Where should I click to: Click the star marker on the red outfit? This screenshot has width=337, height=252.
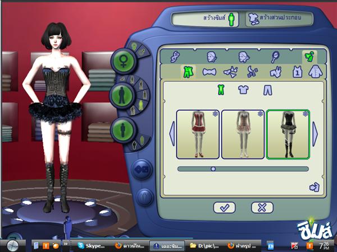215,114
